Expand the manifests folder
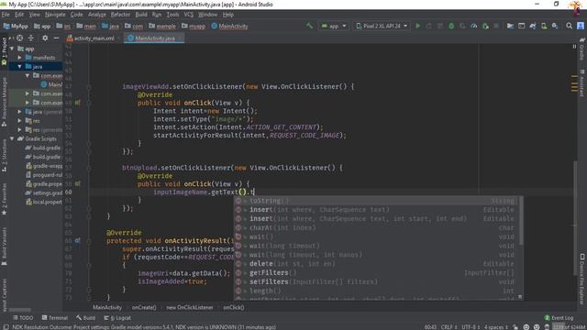This screenshot has height=330, width=587. click(19, 58)
